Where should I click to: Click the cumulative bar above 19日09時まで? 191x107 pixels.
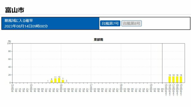(x=181, y=80)
